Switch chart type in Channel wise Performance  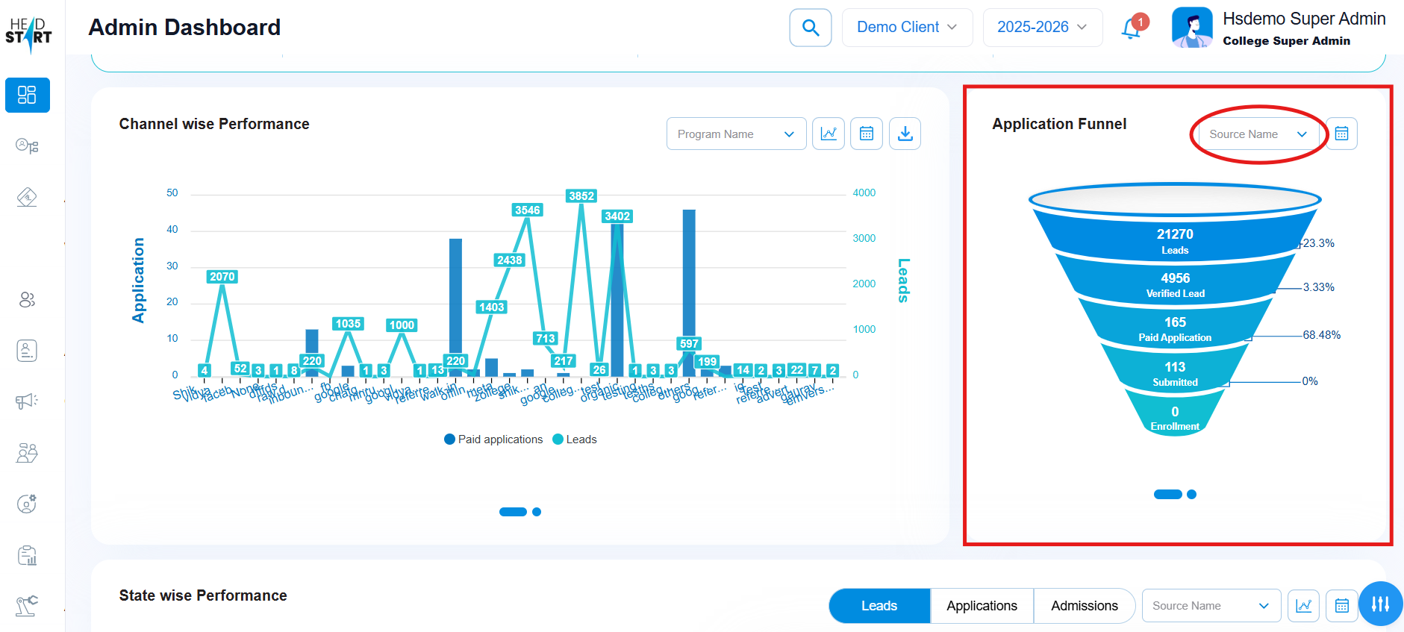coord(828,134)
